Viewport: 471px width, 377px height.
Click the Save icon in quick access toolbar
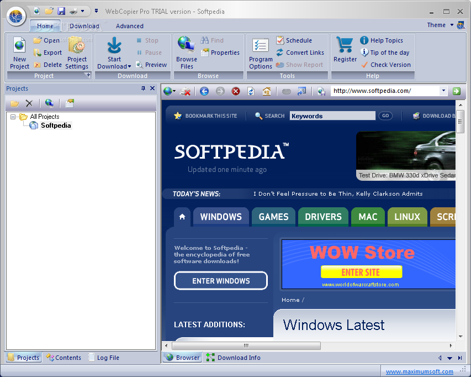pyautogui.click(x=61, y=11)
